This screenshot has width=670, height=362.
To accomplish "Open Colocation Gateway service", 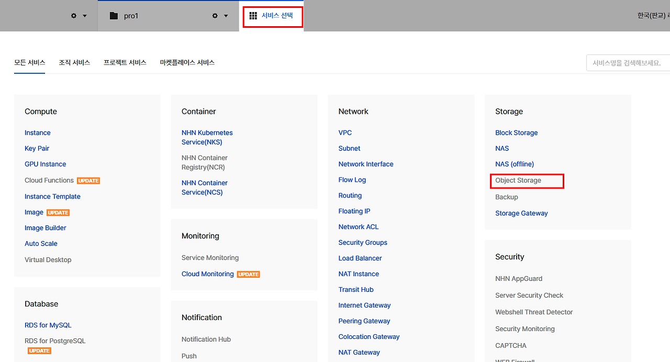I will point(369,337).
